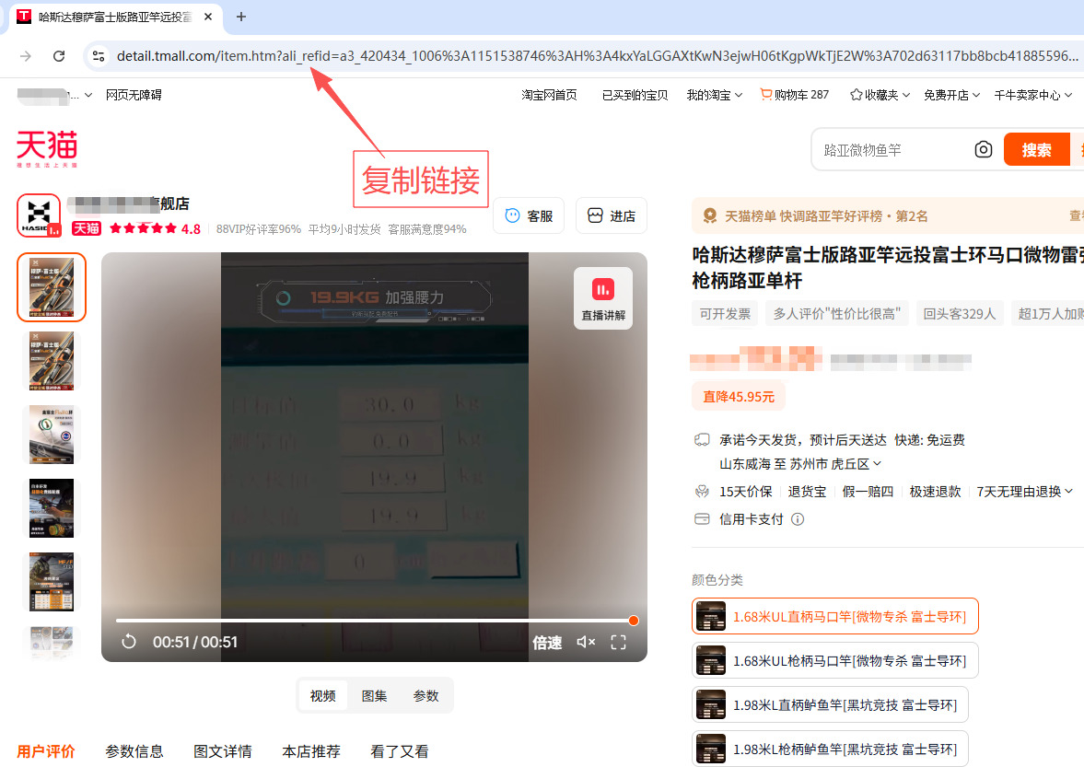Open 信用卡支付 info icon
The width and height of the screenshot is (1084, 767).
[x=797, y=519]
